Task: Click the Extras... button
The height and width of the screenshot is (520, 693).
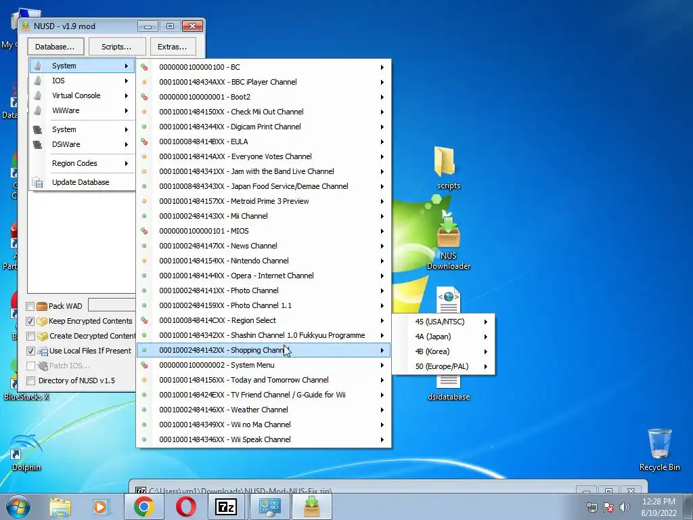Action: coord(173,47)
